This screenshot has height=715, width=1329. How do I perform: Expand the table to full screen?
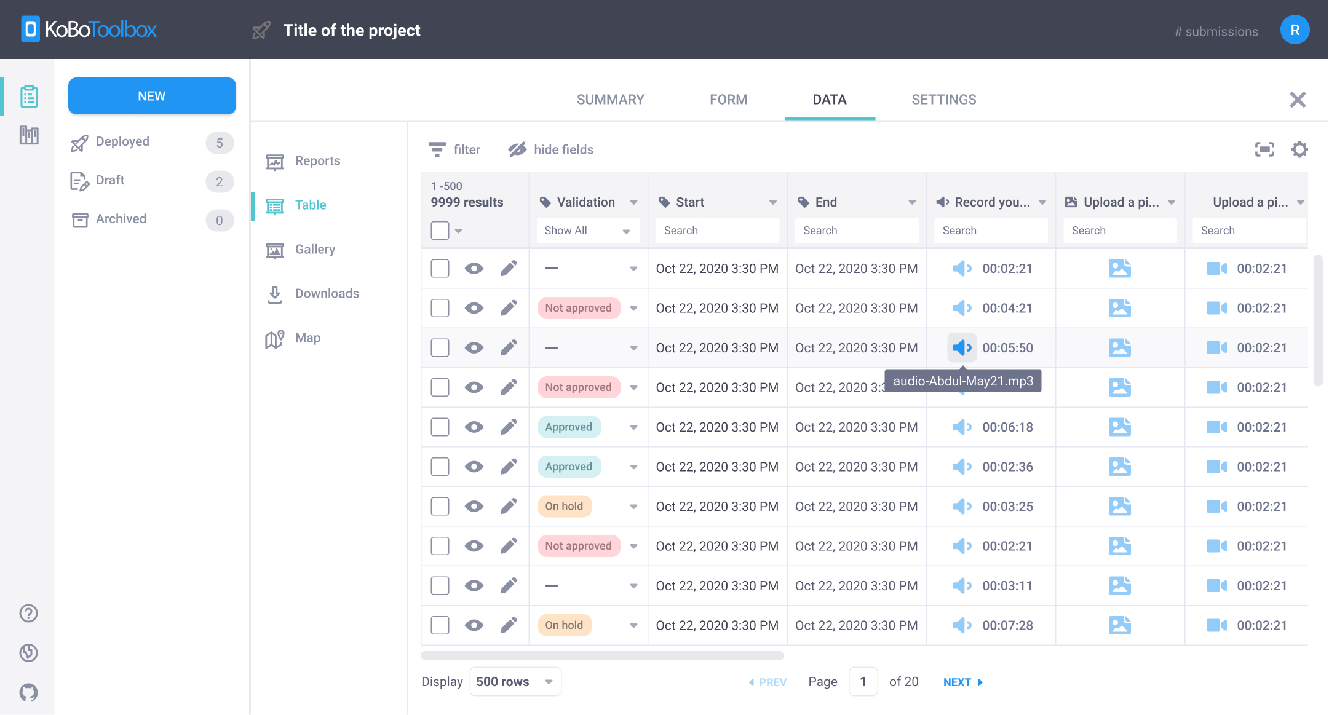click(x=1264, y=149)
